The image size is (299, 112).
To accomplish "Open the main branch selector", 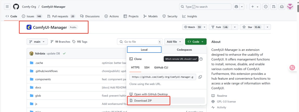I will pos(37,42).
